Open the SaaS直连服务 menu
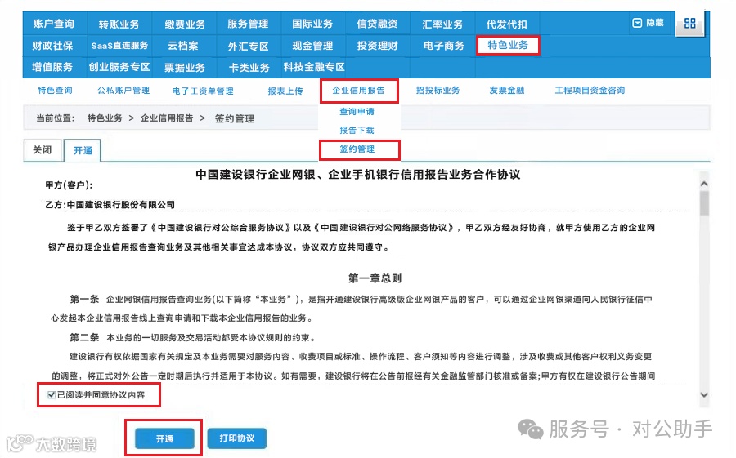 119,46
